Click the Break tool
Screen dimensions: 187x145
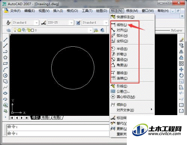click(x=181, y=111)
